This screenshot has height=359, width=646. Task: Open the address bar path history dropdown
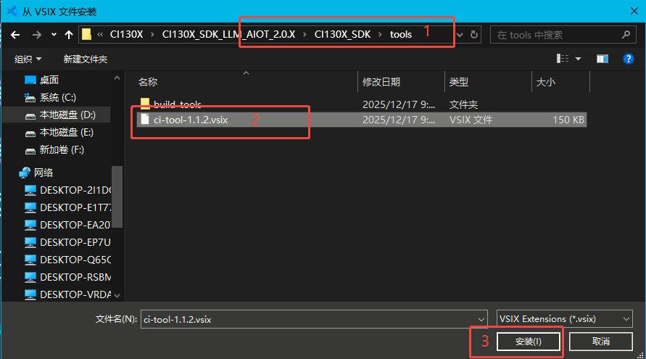tap(460, 34)
